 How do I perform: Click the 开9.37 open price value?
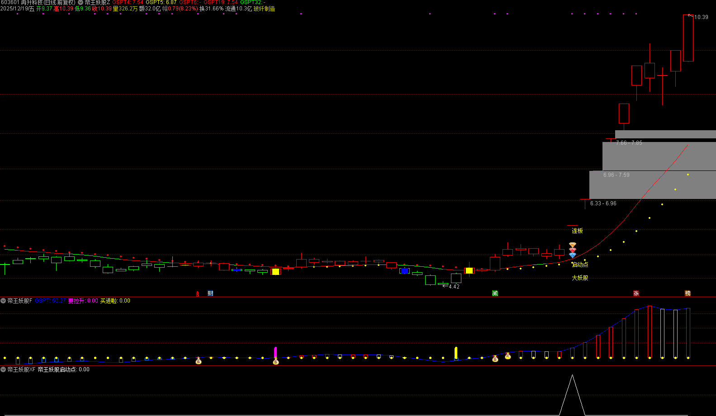click(44, 9)
